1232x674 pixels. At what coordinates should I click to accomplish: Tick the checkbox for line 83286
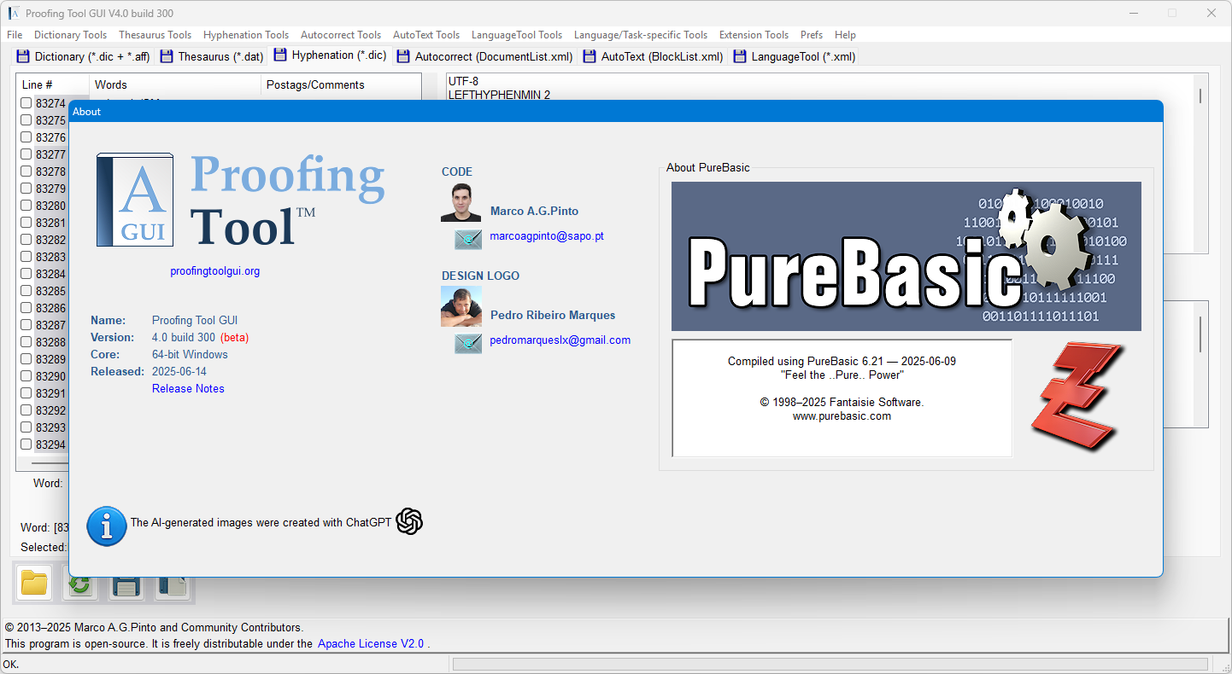click(26, 308)
